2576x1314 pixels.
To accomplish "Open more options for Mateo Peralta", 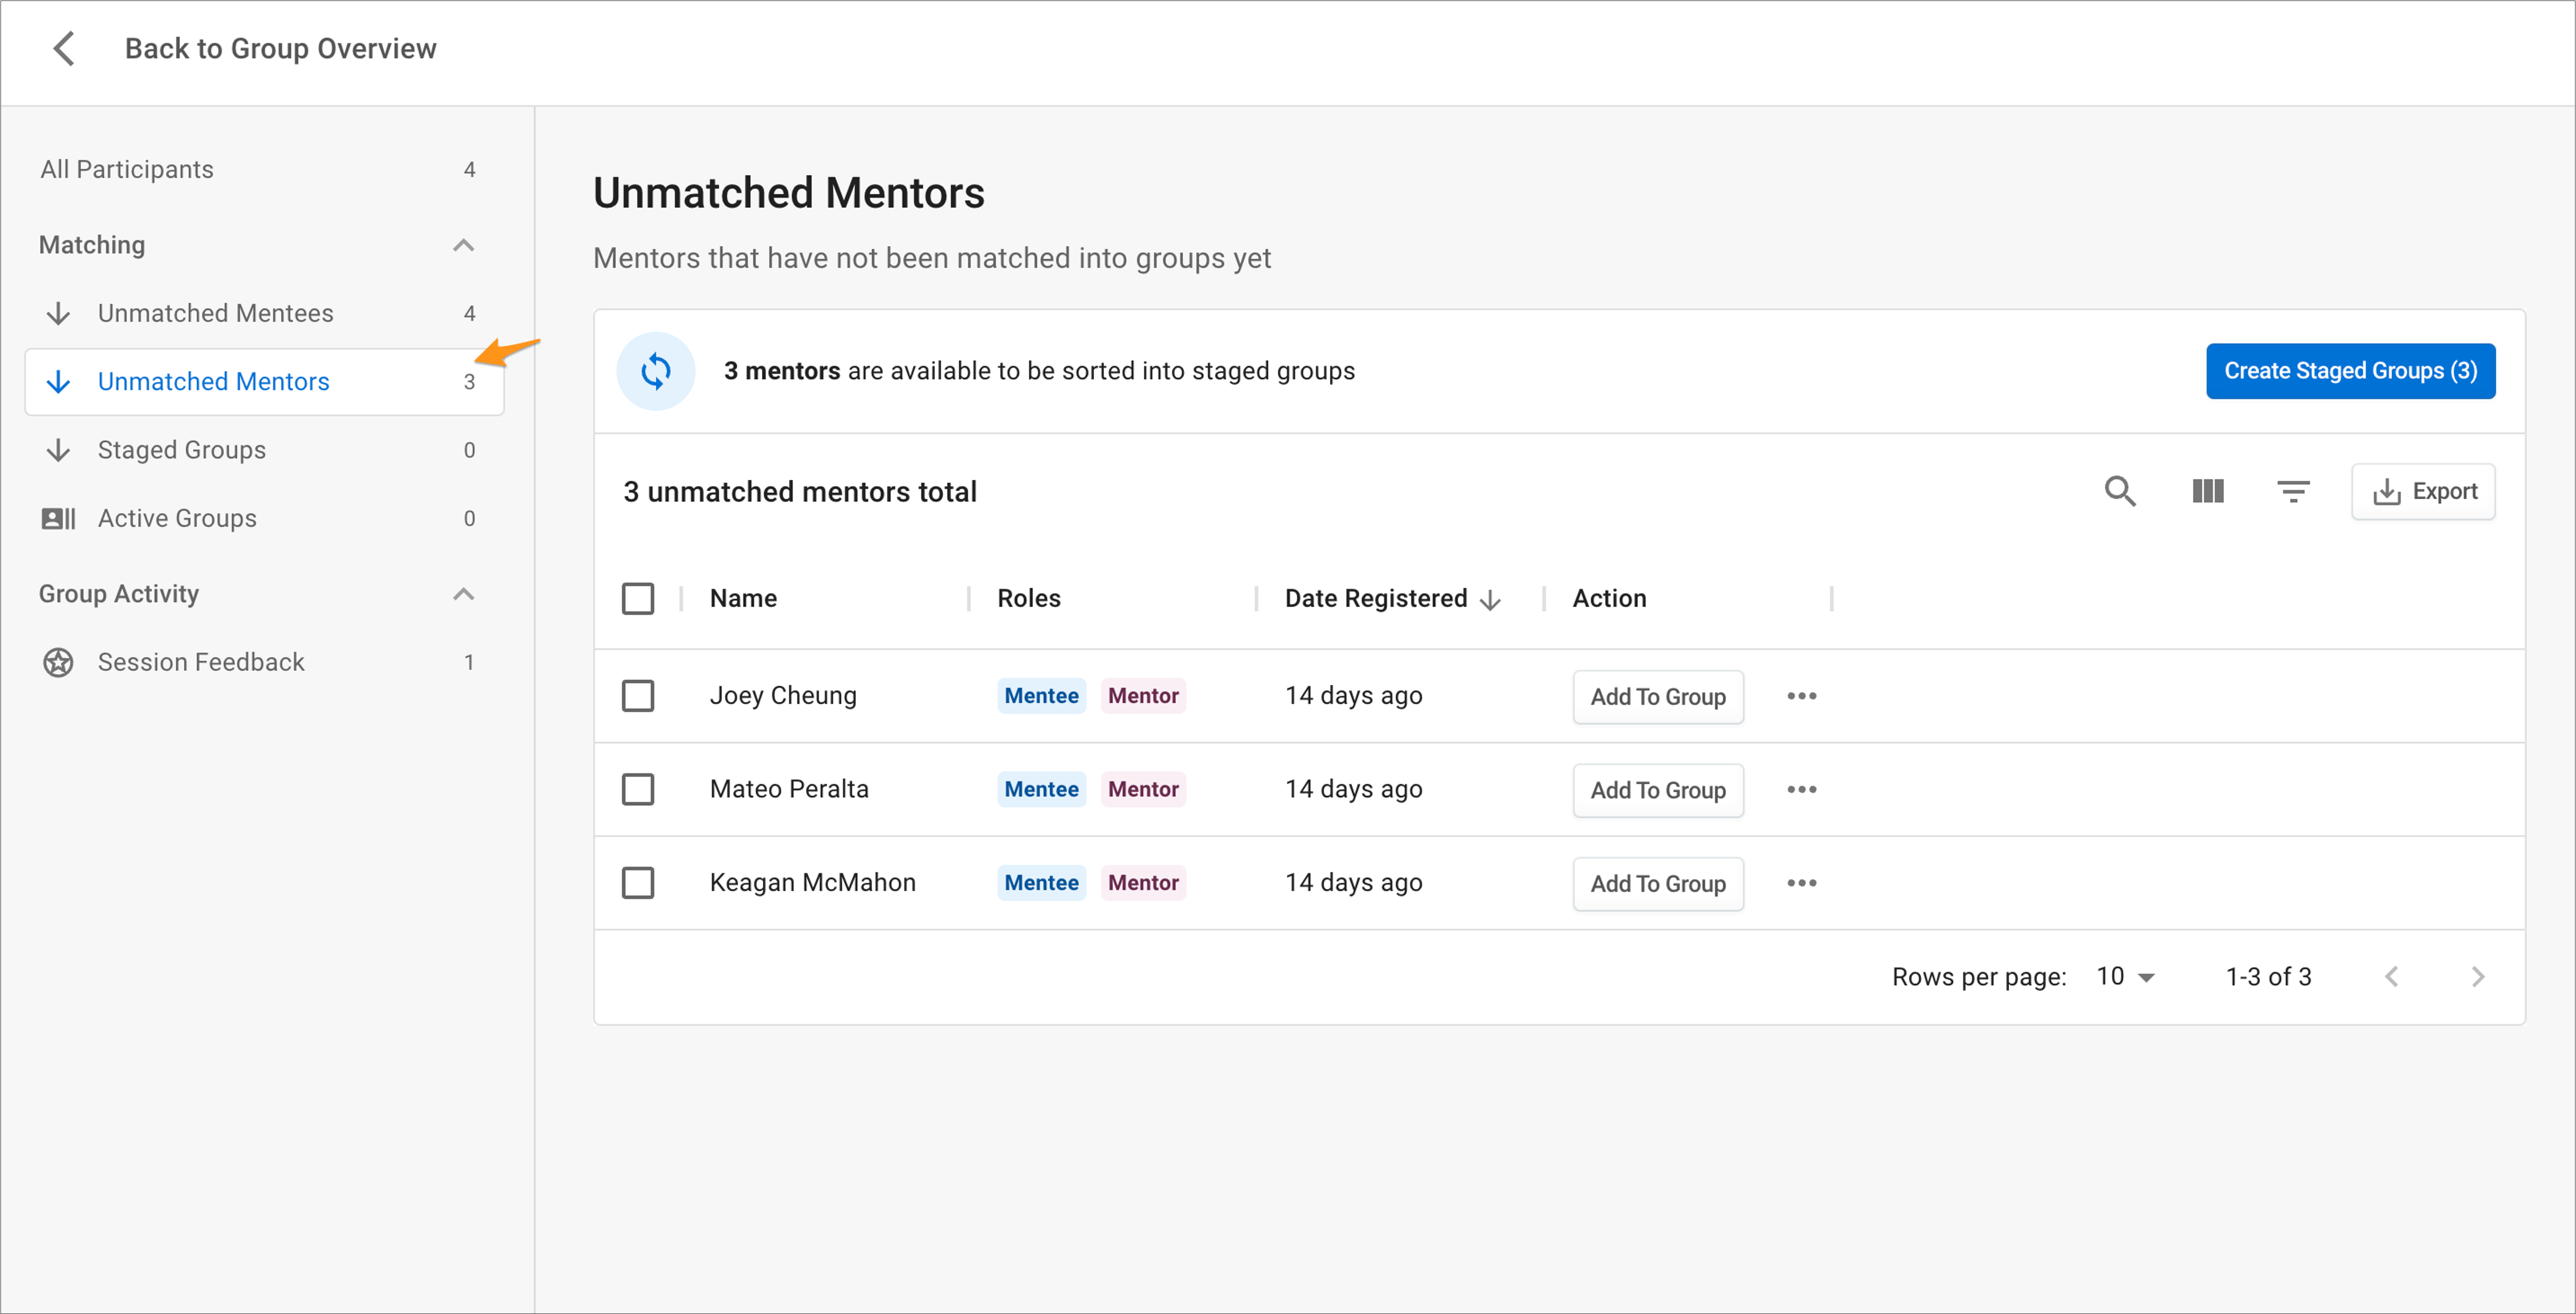I will [1802, 789].
